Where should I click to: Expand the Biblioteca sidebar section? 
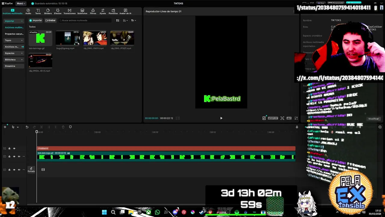coord(14,59)
